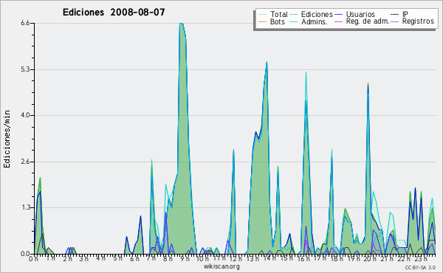Click the peak top near 14 h
Viewport: 443px width, 273px height.
coord(267,62)
